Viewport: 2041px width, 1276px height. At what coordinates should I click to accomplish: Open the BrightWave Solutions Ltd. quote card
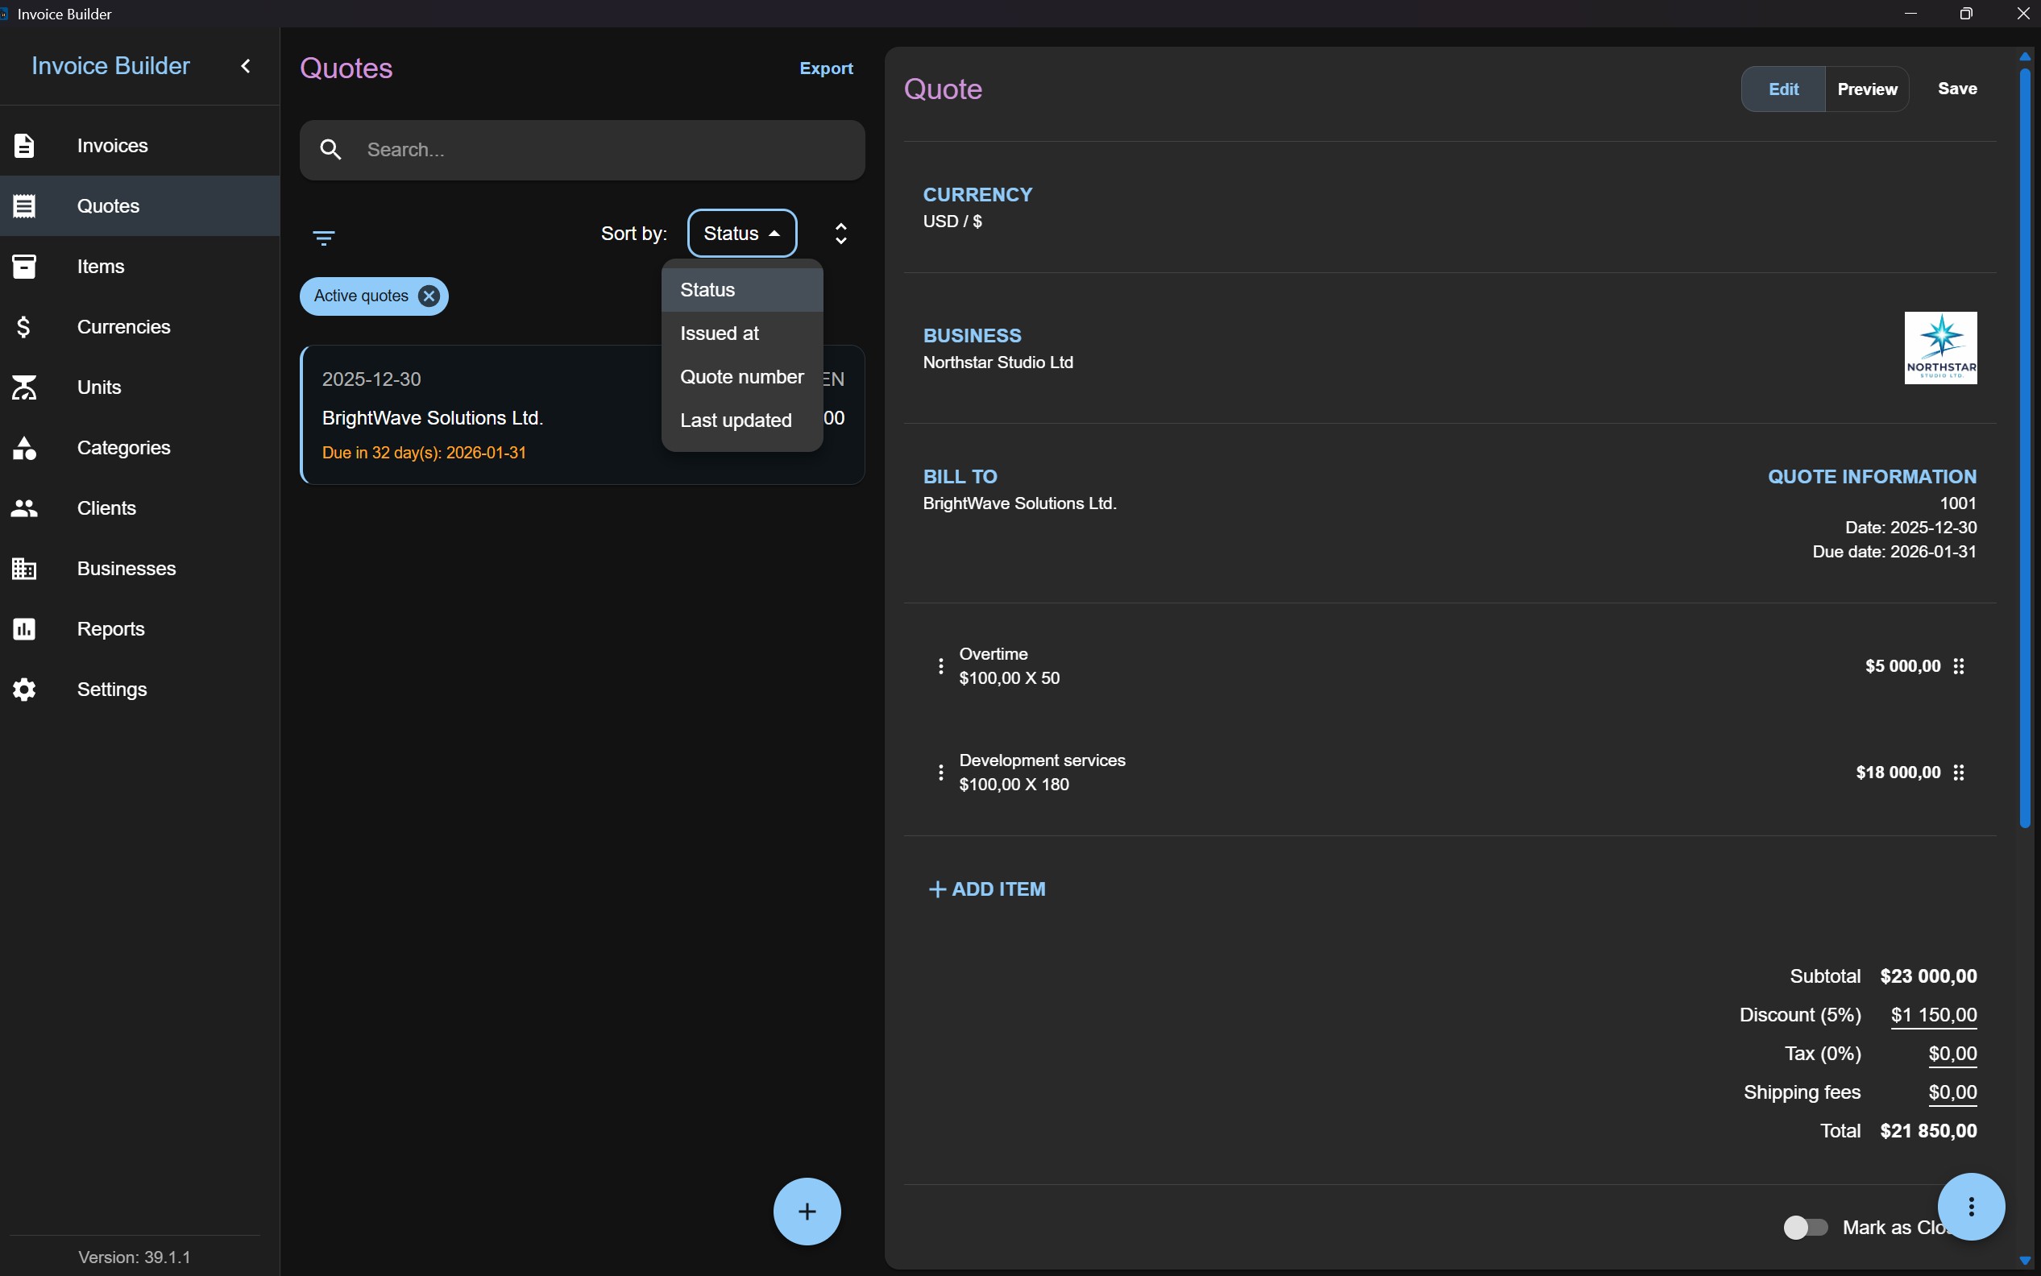click(x=583, y=415)
